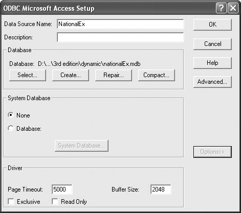The image size is (241, 213).
Task: Click into the Description text field
Action: pyautogui.click(x=120, y=37)
